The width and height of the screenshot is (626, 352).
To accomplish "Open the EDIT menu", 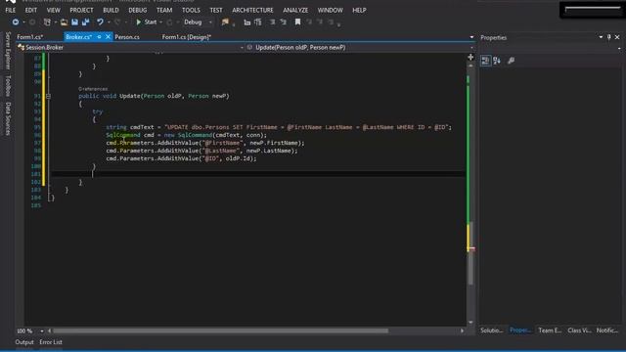I will click(x=30, y=10).
